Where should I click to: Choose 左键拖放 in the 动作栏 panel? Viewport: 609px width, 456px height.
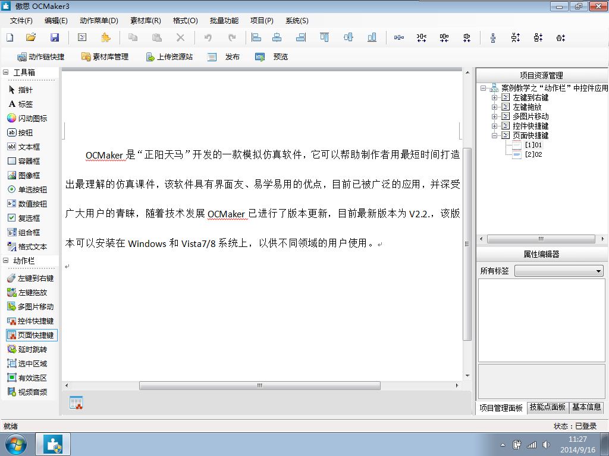click(x=27, y=292)
